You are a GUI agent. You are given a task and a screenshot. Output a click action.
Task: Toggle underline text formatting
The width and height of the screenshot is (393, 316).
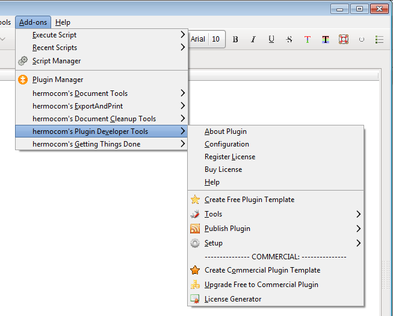[271, 39]
